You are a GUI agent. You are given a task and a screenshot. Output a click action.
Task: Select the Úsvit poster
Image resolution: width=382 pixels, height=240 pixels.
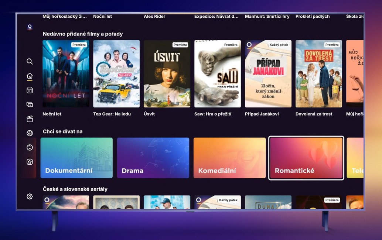[x=167, y=74]
